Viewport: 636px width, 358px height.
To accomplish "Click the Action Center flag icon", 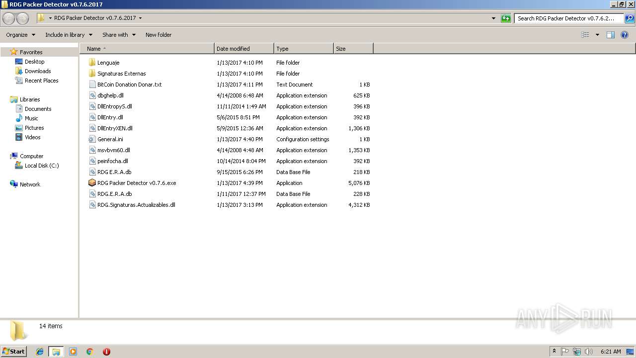I will pos(565,352).
